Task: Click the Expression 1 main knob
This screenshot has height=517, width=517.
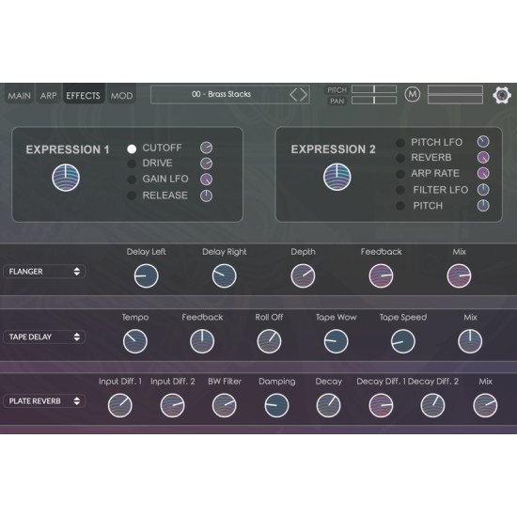Action: click(66, 178)
